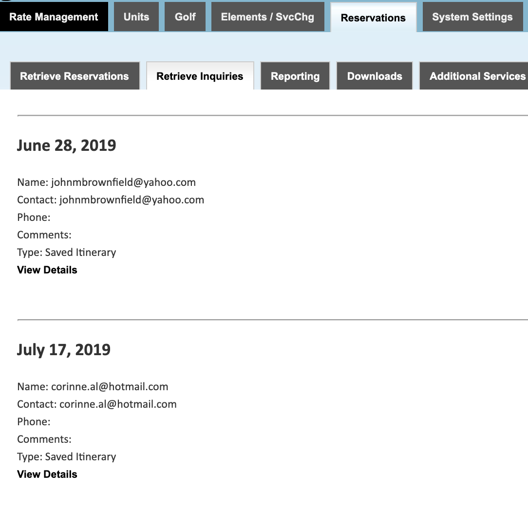Click the Reservations tab

(374, 18)
